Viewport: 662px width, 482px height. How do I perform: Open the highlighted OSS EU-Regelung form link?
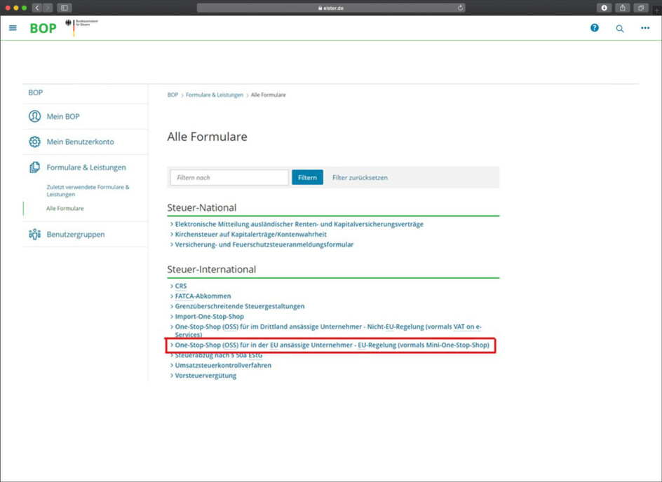(332, 345)
